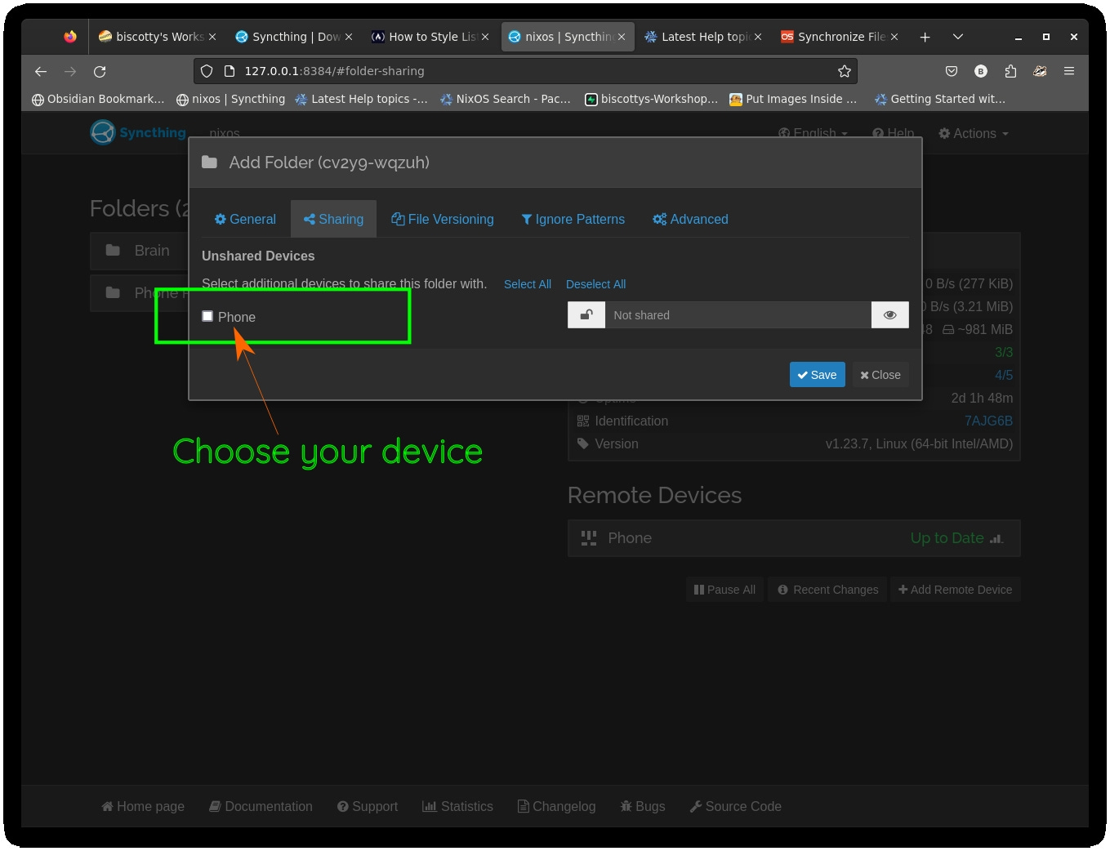Switch to Synchronize File tab
This screenshot has height=851, width=1110.
click(x=840, y=37)
